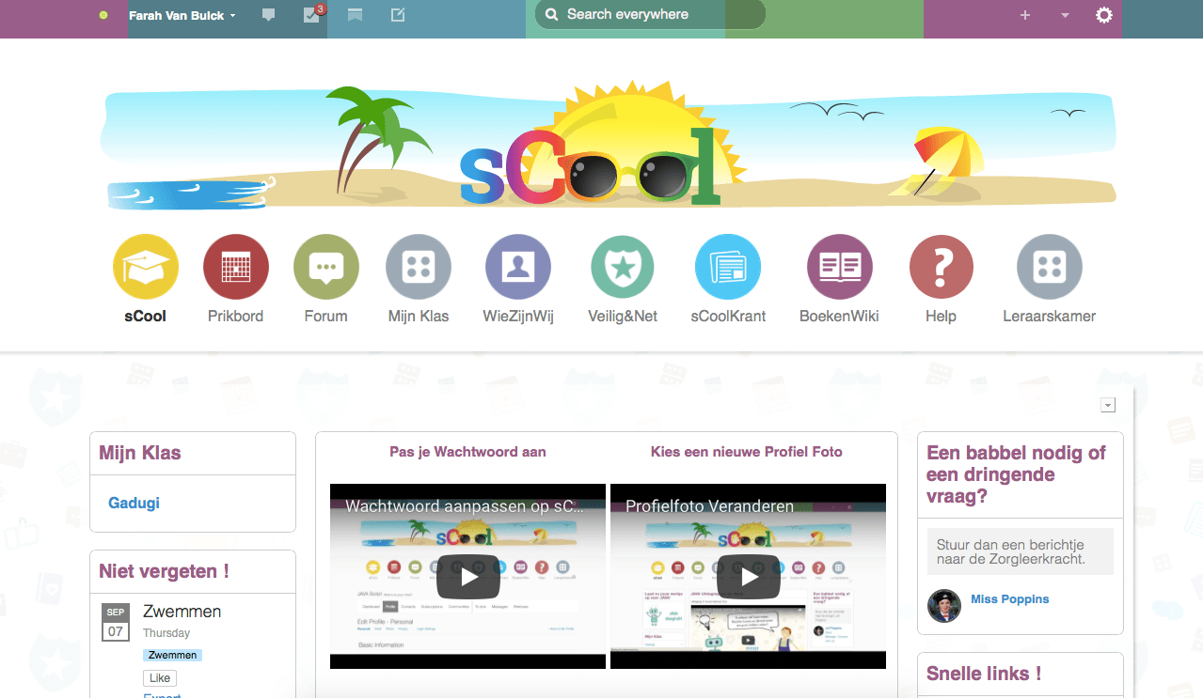Open the WieZijnWij profile icon

(518, 267)
